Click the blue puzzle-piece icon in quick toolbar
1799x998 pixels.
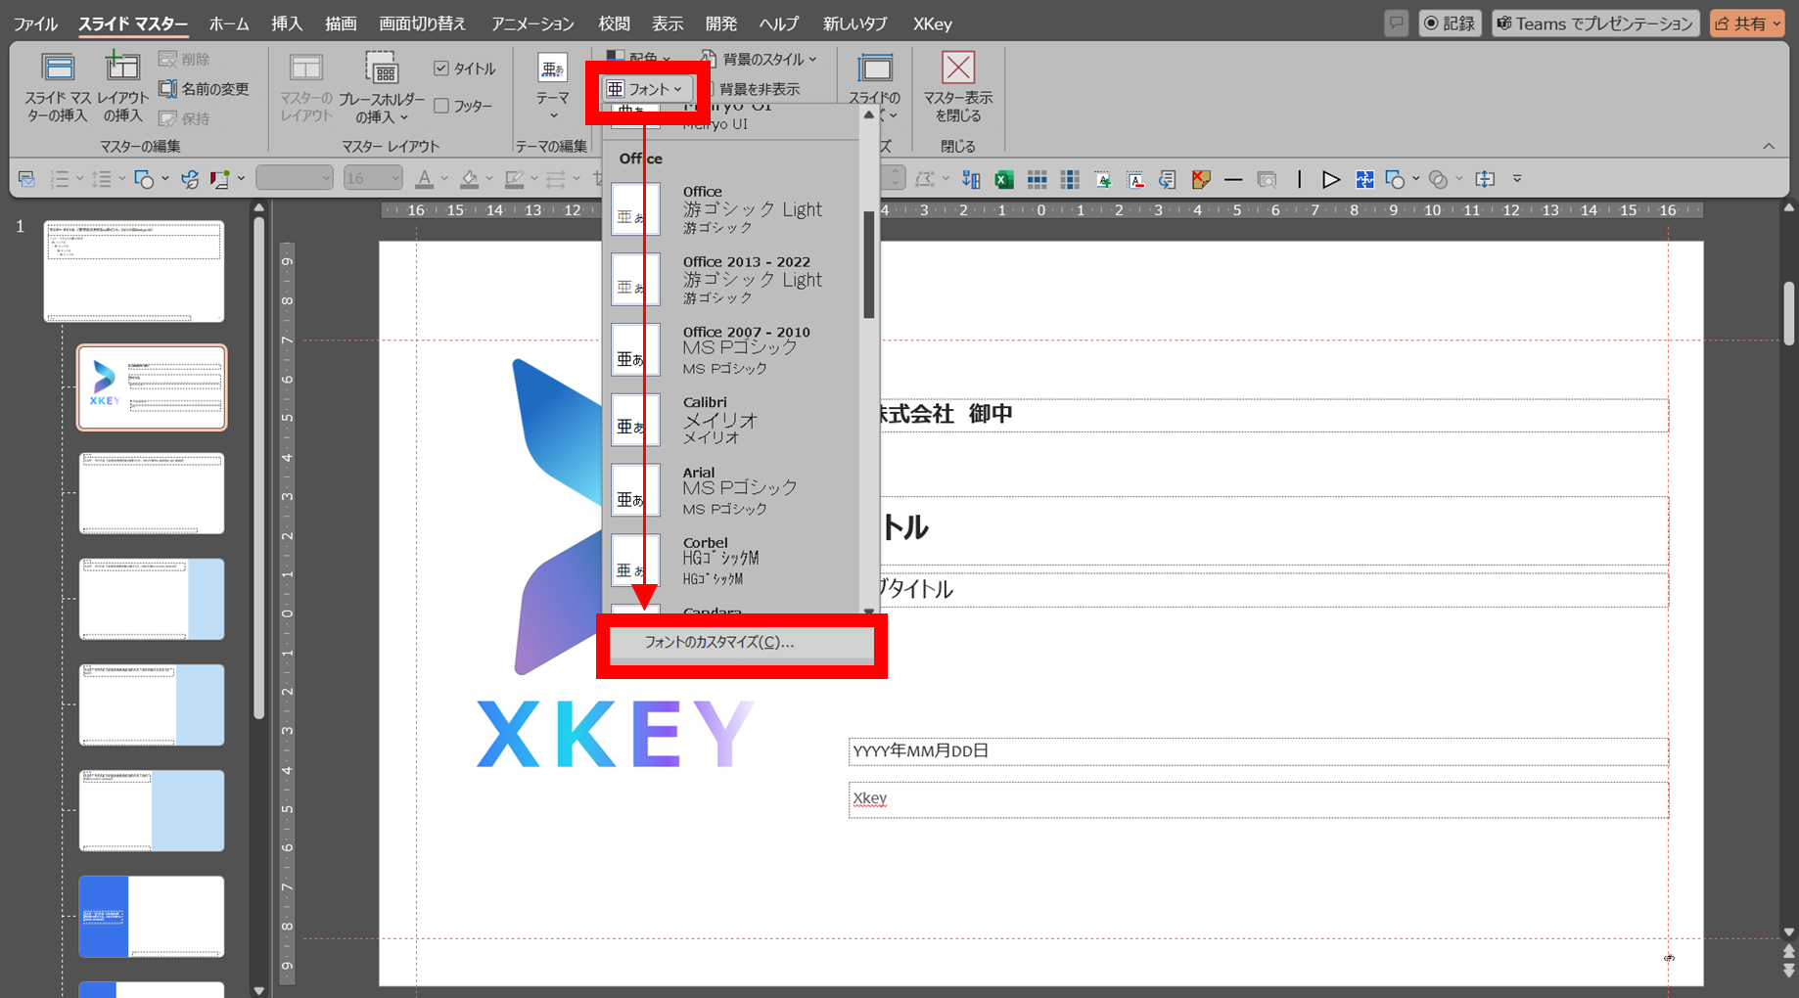coord(1363,179)
